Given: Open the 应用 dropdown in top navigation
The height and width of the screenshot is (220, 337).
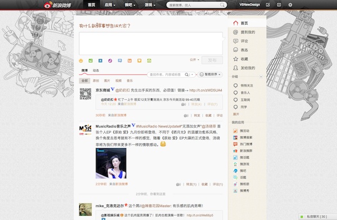Looking at the screenshot, I should click(110, 4).
